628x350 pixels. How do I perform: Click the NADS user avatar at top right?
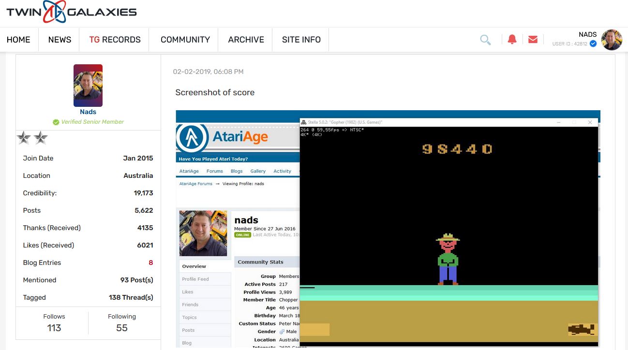pos(612,40)
